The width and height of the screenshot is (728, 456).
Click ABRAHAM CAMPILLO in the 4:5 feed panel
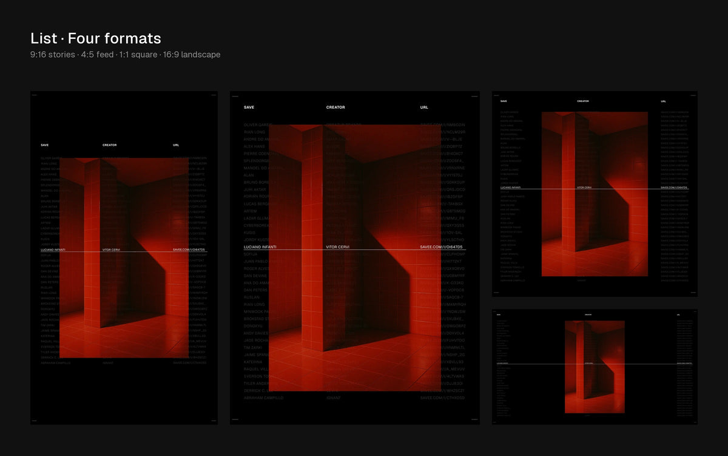click(263, 398)
